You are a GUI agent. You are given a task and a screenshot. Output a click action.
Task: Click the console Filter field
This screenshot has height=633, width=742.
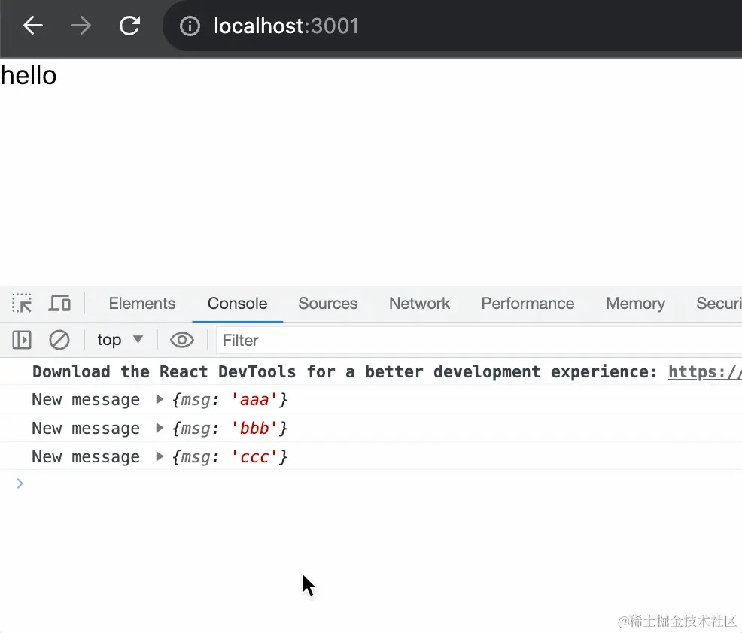click(479, 340)
